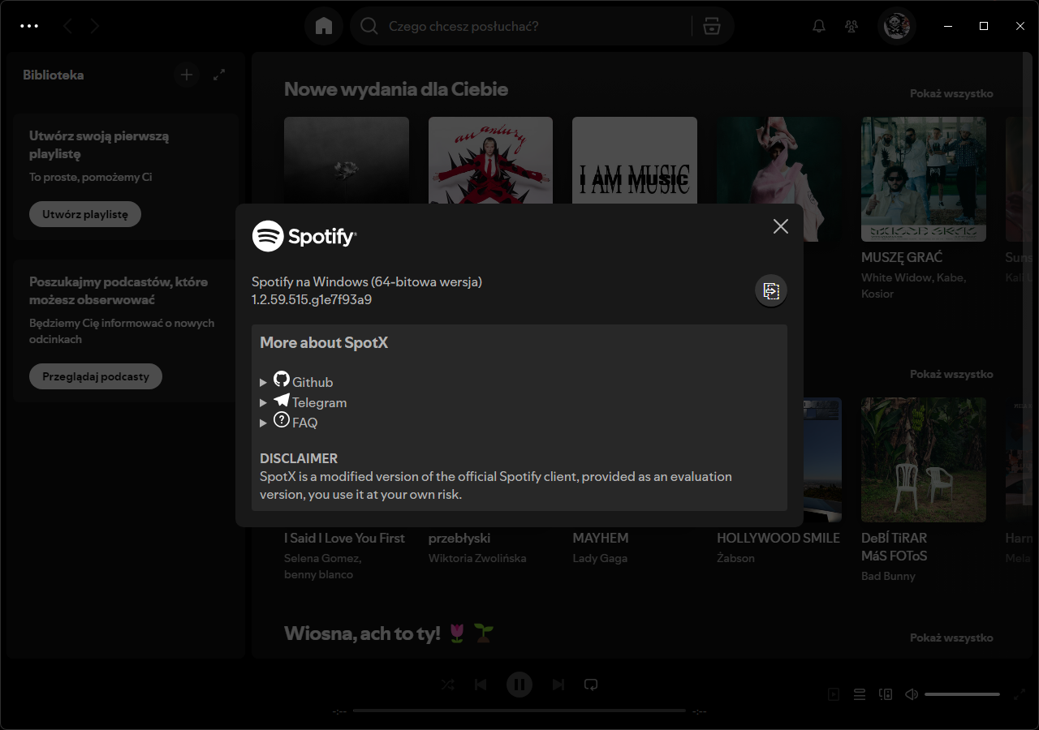Click the magnifier search icon

[369, 26]
